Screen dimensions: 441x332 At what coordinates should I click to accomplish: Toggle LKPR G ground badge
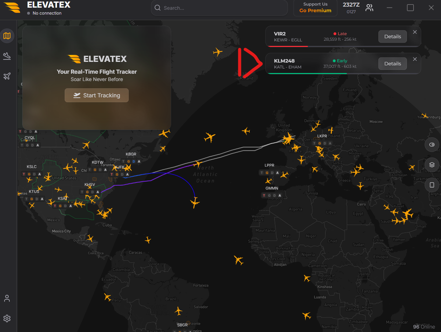coord(320,143)
